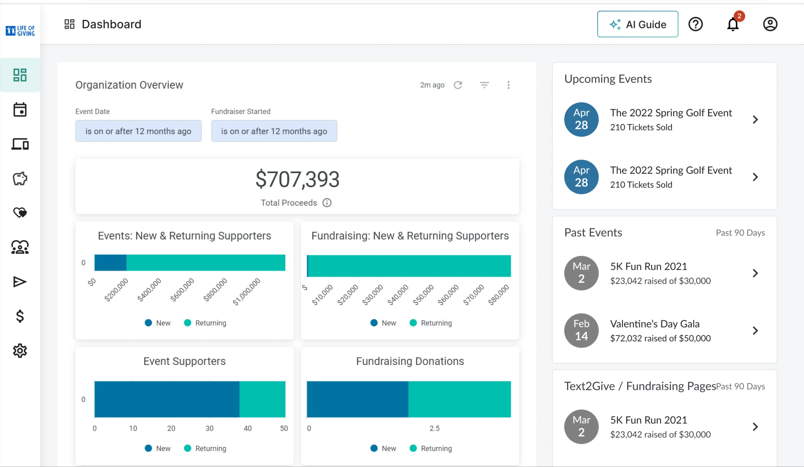Open the hearts donations sidebar icon

[20, 212]
